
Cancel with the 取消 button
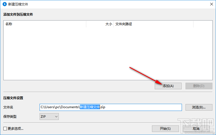[x=196, y=128]
